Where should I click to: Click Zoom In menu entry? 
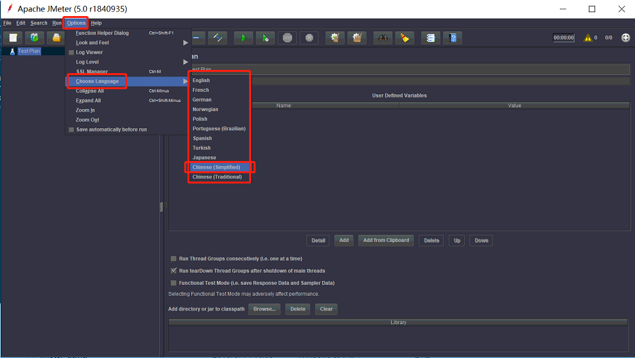pyautogui.click(x=128, y=110)
